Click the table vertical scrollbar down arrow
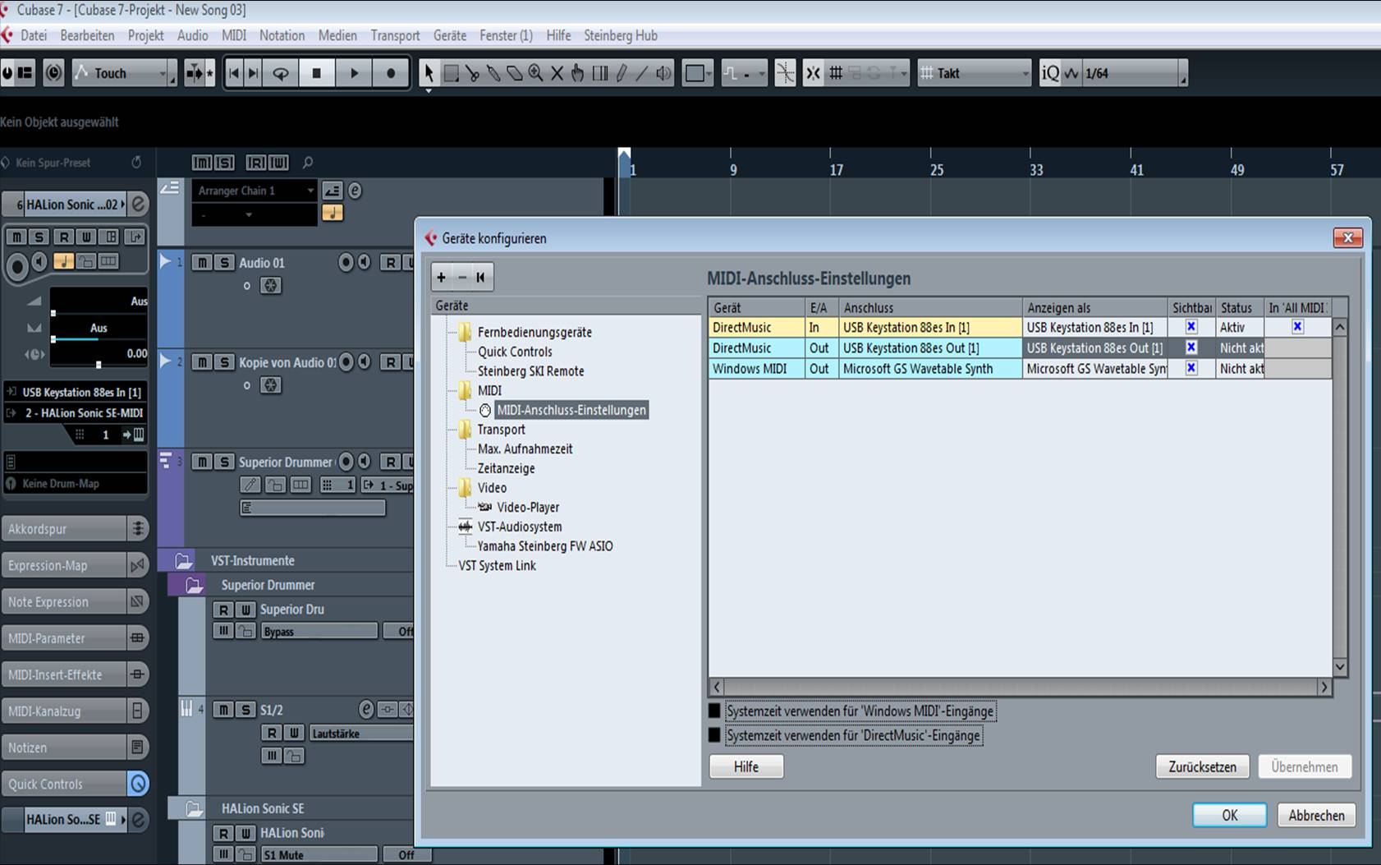1381x865 pixels. (1340, 667)
